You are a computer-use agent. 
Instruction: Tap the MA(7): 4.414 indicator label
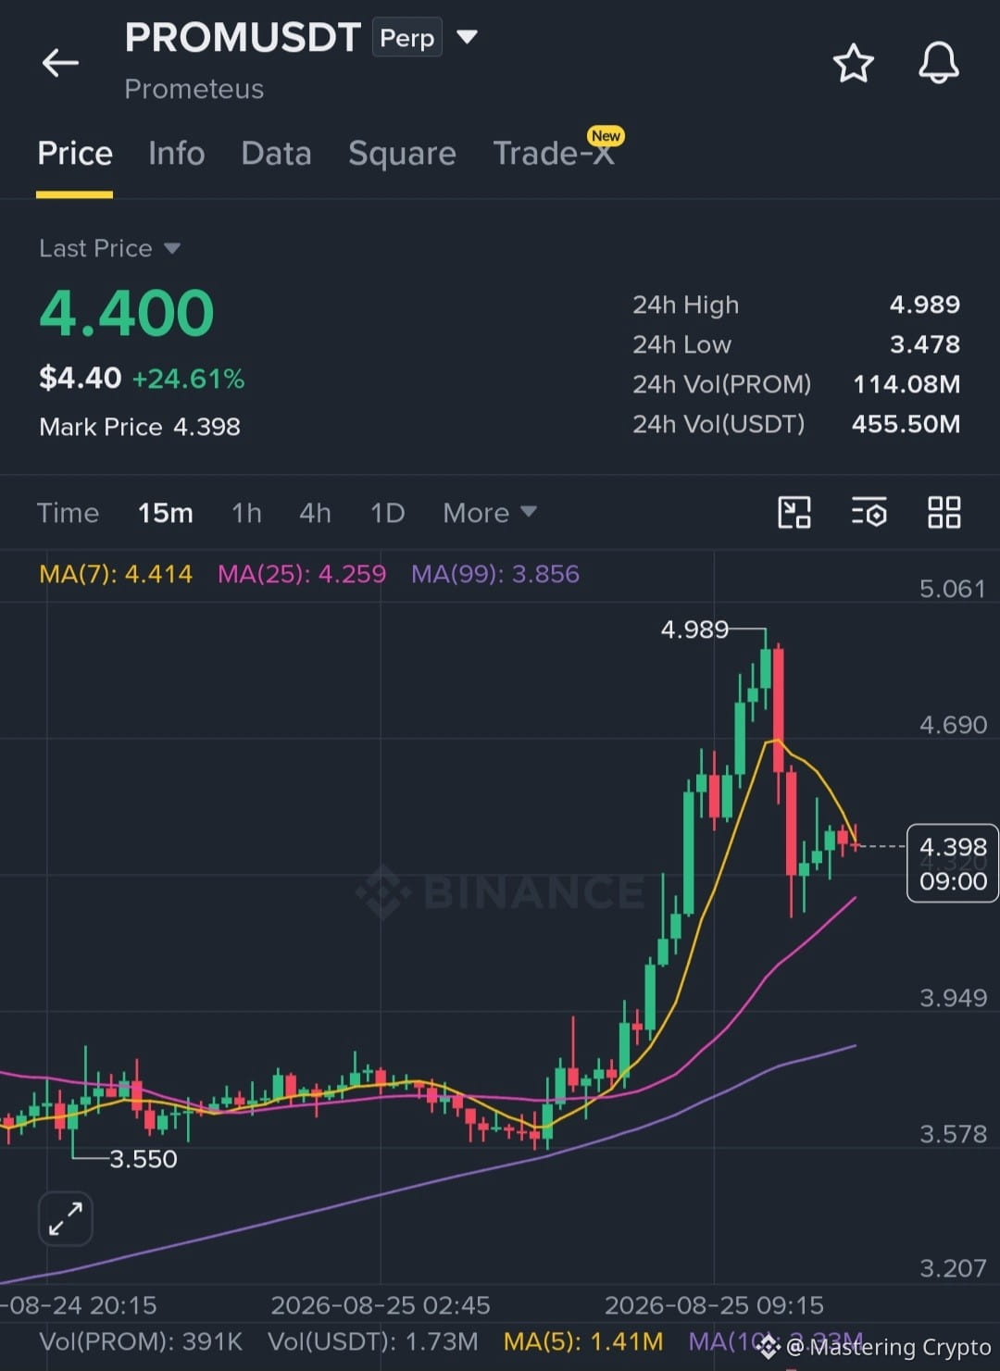(116, 574)
